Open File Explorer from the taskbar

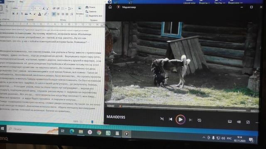point(81,132)
